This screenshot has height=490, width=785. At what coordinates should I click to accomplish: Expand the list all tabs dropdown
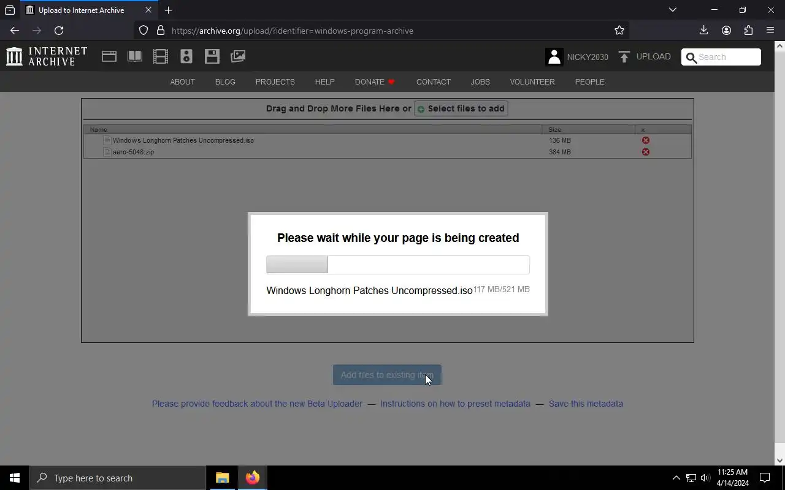[x=673, y=10]
